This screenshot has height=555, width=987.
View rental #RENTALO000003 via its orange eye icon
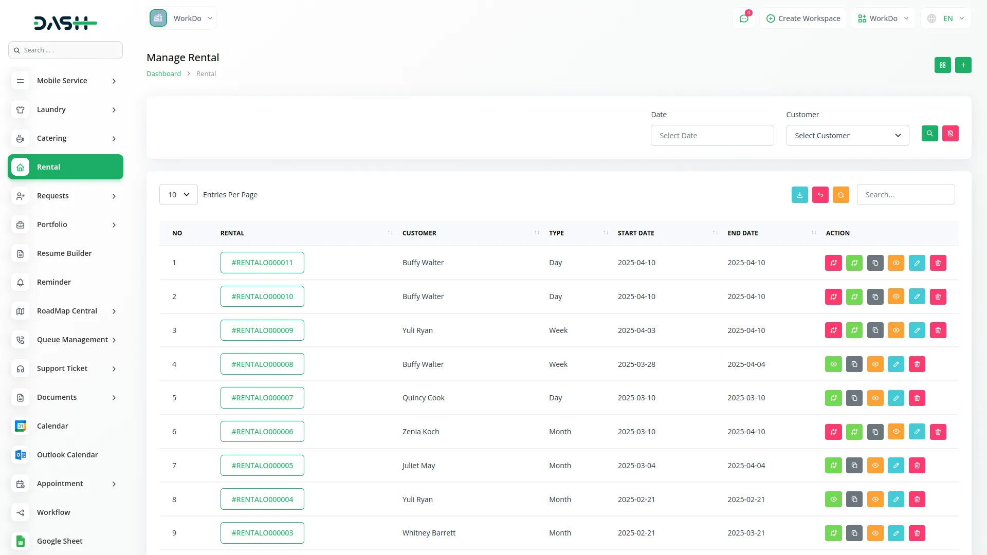(875, 533)
